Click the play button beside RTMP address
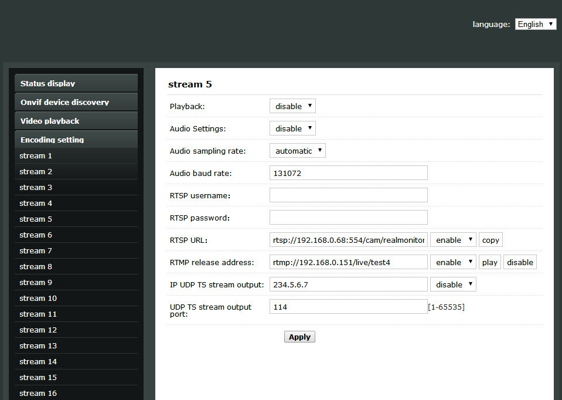 [x=489, y=262]
